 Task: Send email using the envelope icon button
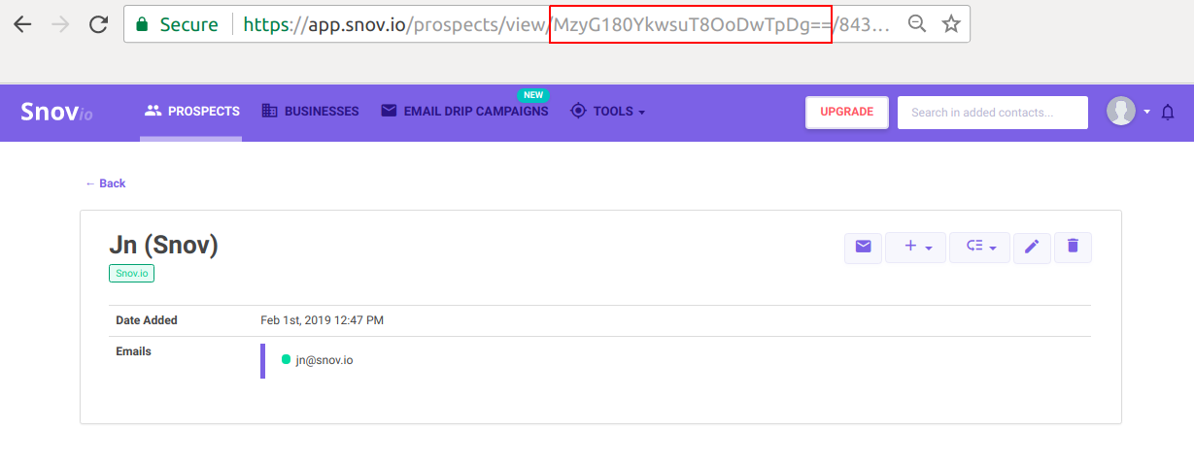pos(863,248)
